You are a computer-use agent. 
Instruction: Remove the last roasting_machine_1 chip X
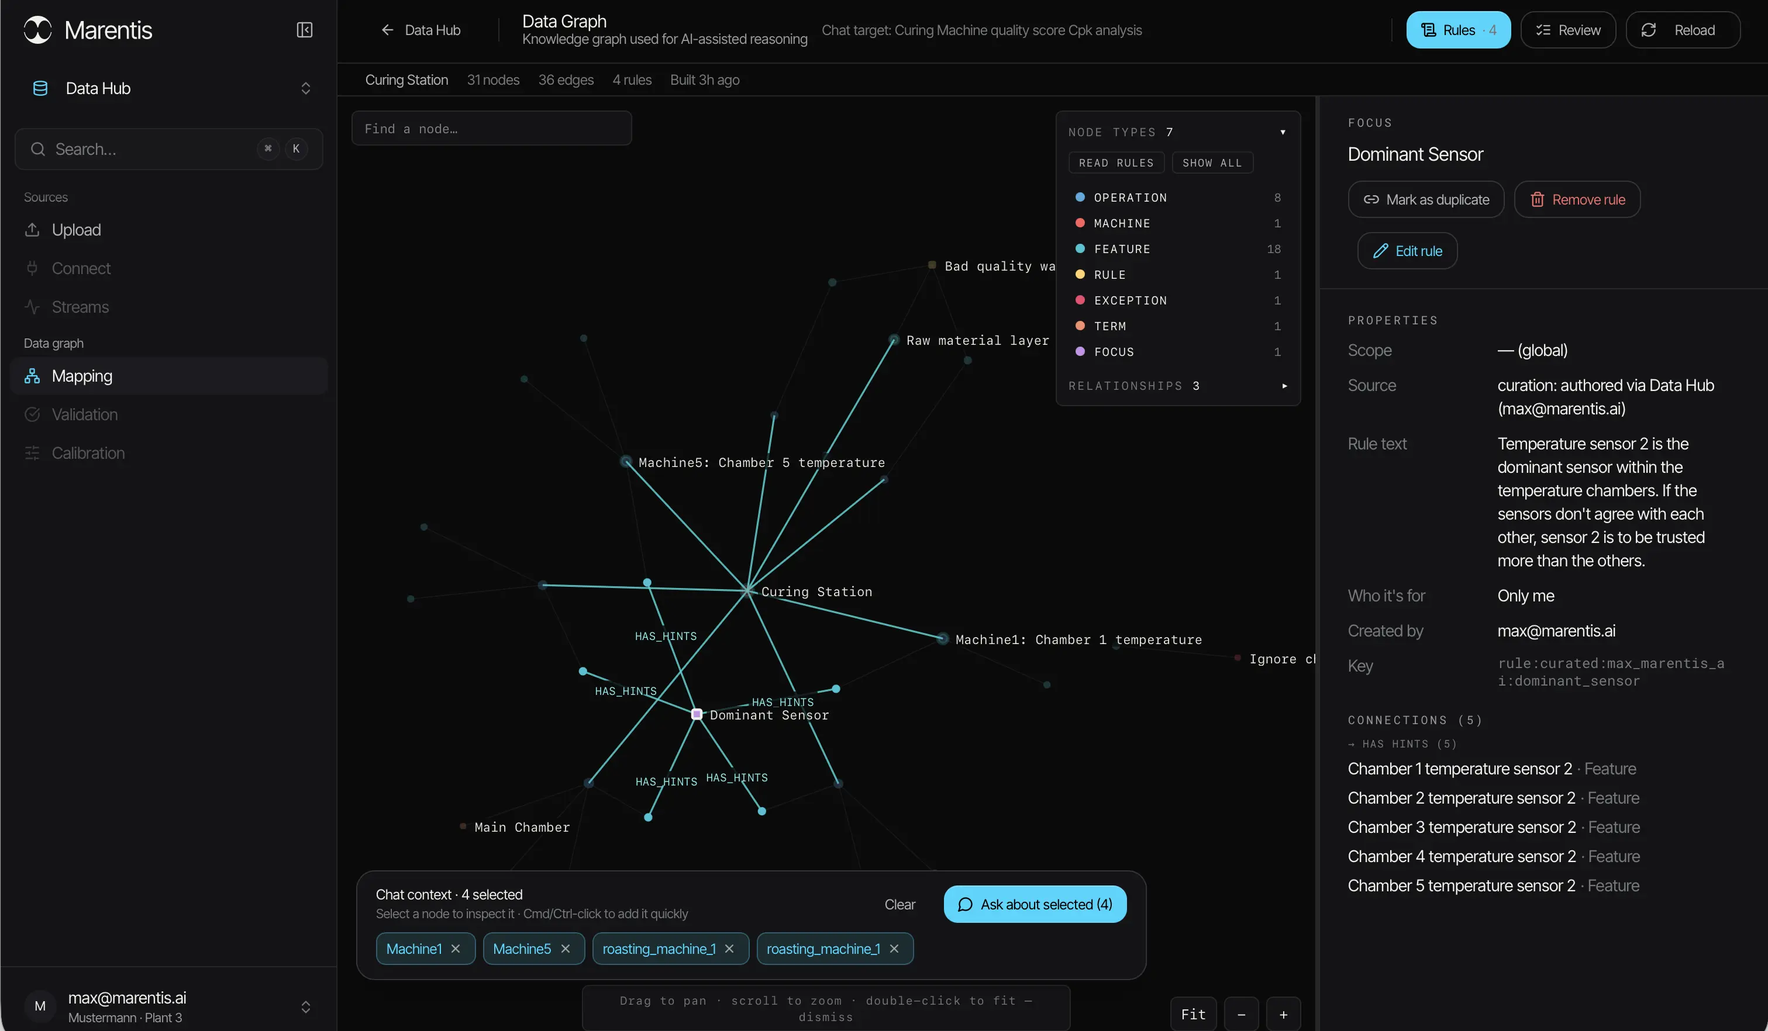point(894,949)
